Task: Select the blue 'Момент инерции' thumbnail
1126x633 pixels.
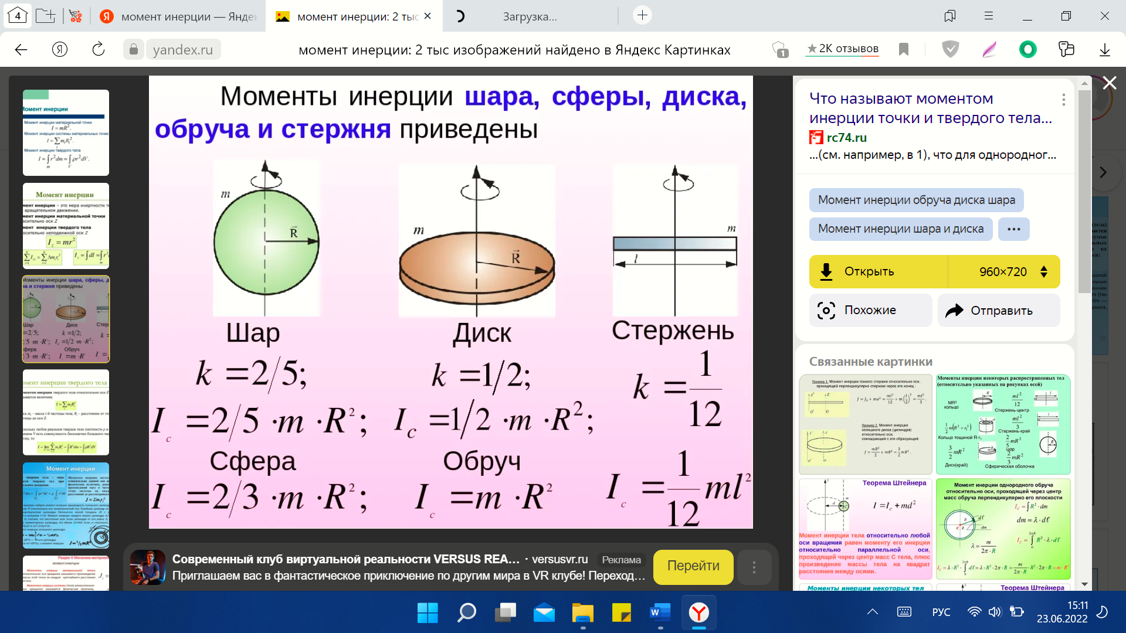Action: [x=66, y=505]
